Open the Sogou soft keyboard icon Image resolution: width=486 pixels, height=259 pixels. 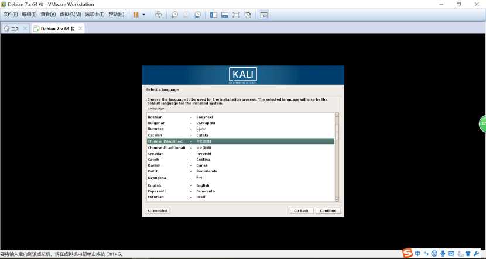point(451,253)
